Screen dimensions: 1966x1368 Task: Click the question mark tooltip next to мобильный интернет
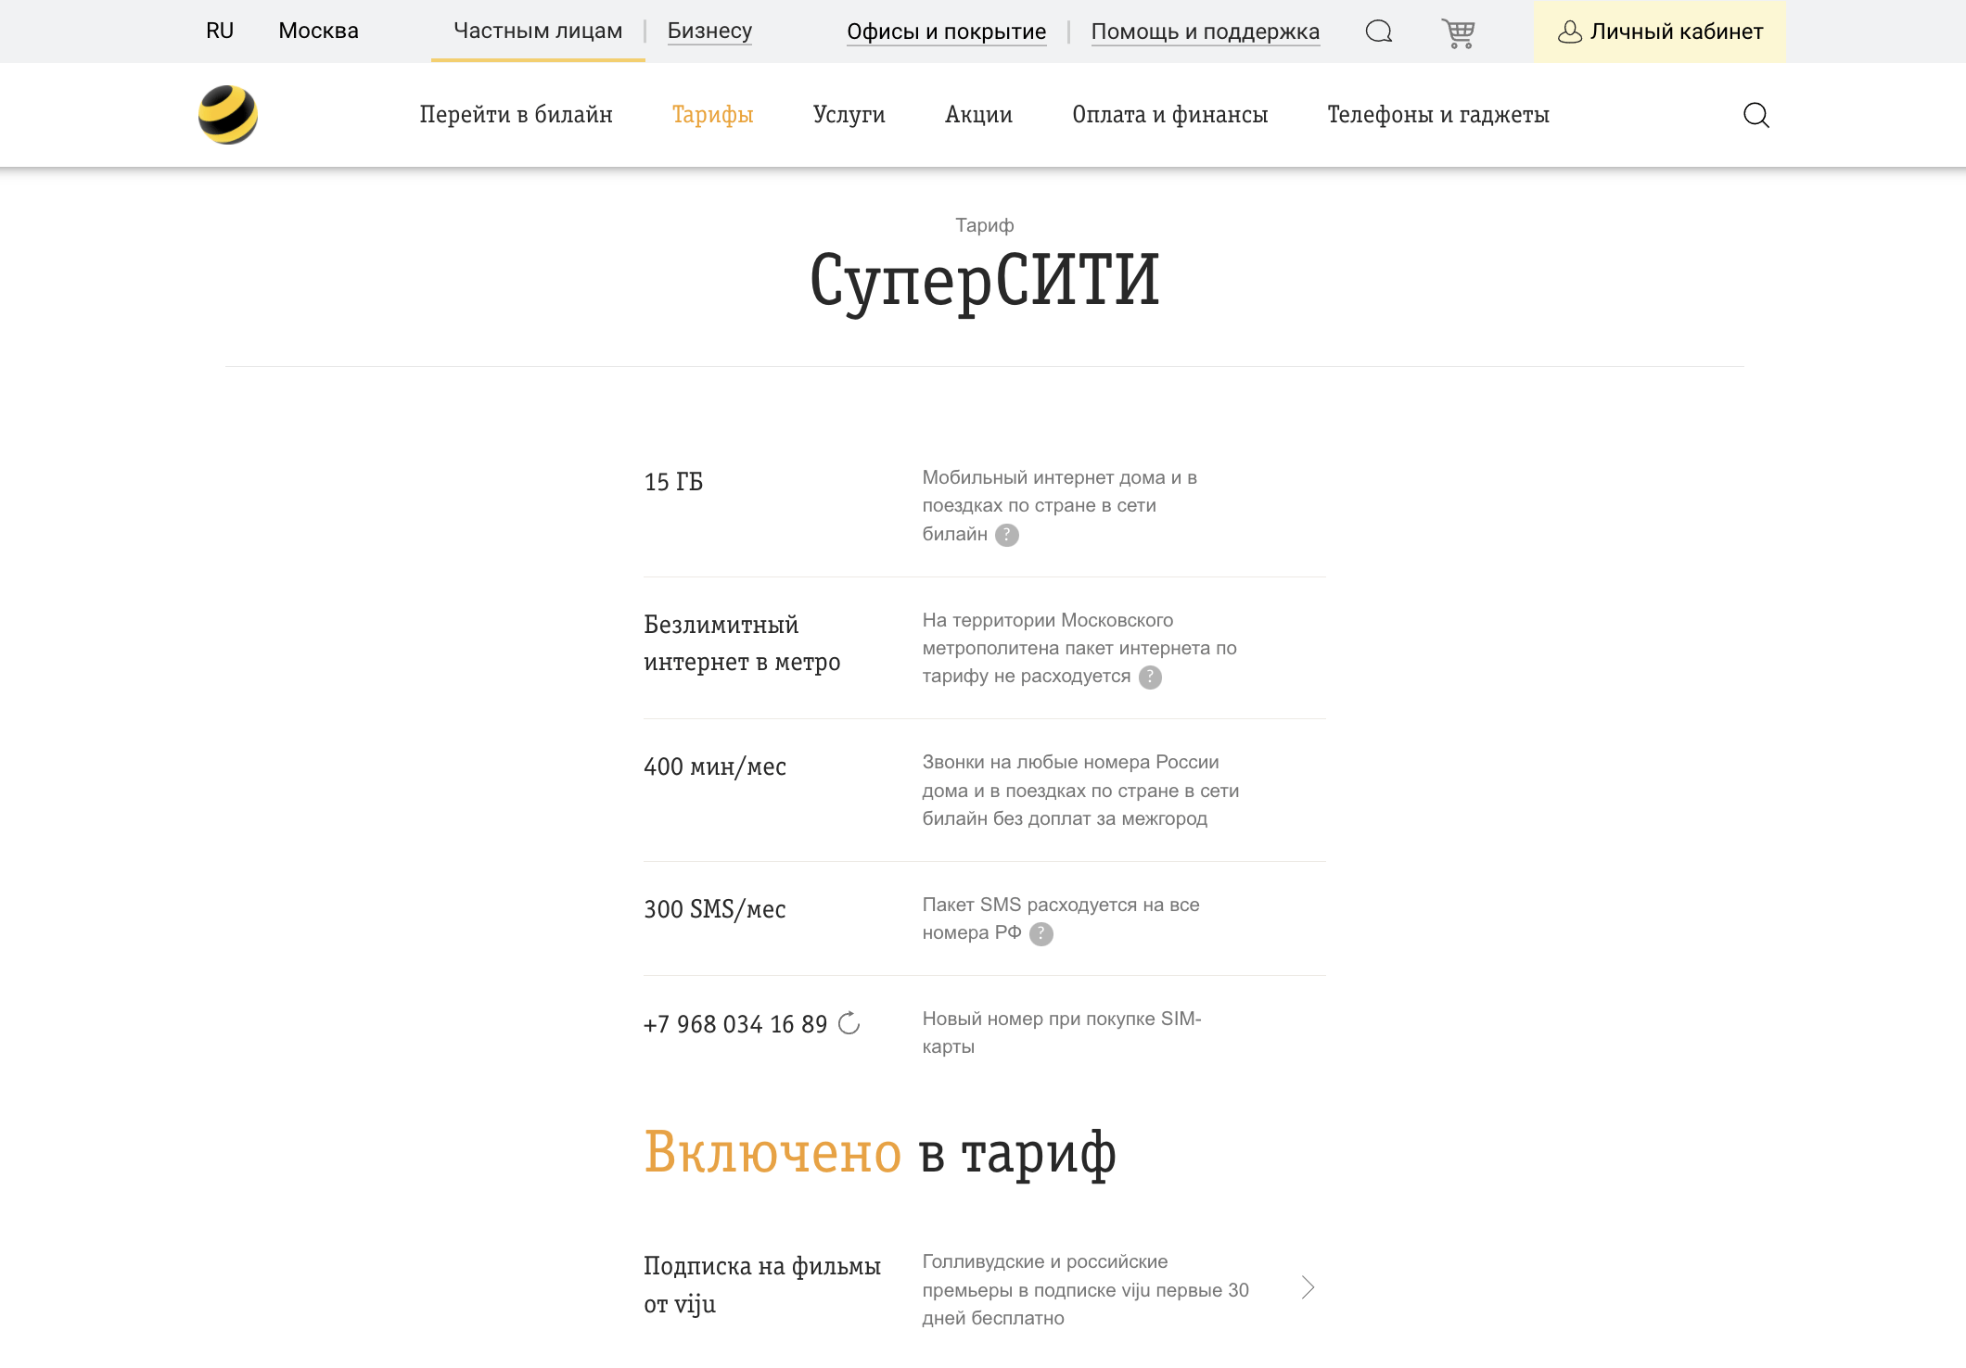1006,535
